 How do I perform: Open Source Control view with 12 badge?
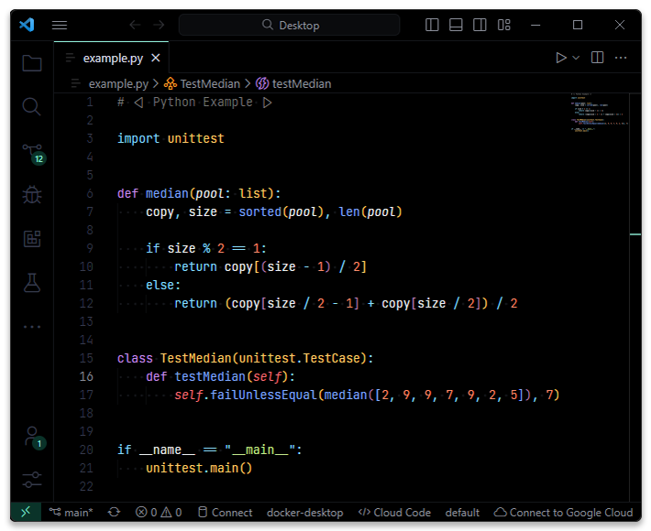(x=33, y=154)
